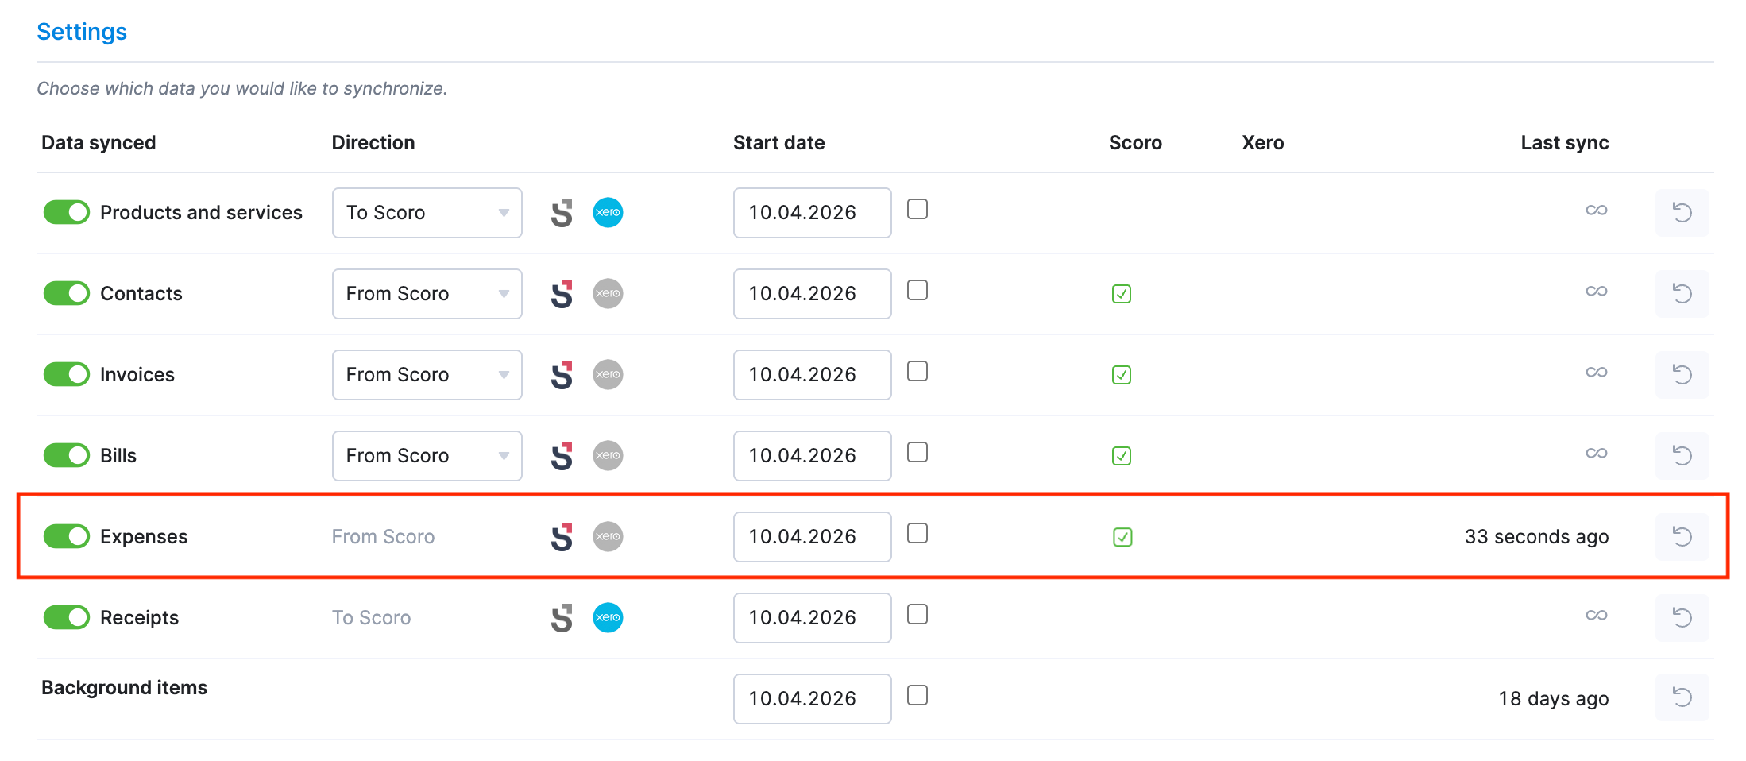
Task: Click the Scoro logo in Invoices row
Action: pos(562,375)
